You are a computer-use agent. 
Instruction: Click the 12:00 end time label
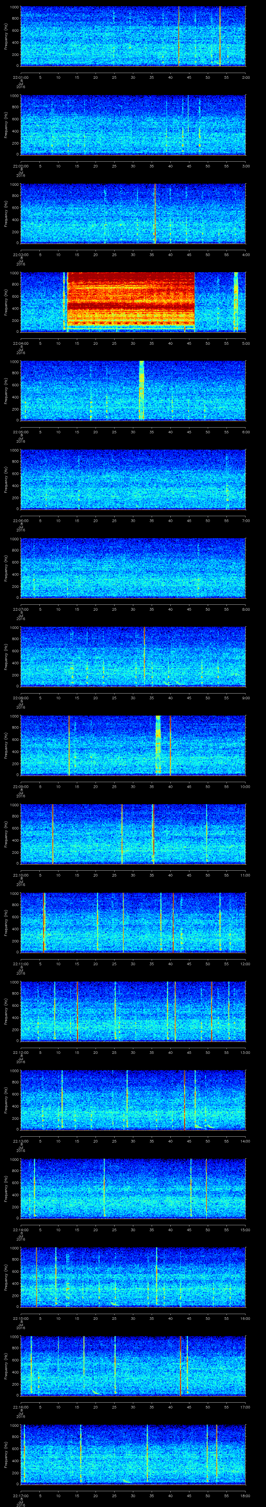click(x=245, y=964)
